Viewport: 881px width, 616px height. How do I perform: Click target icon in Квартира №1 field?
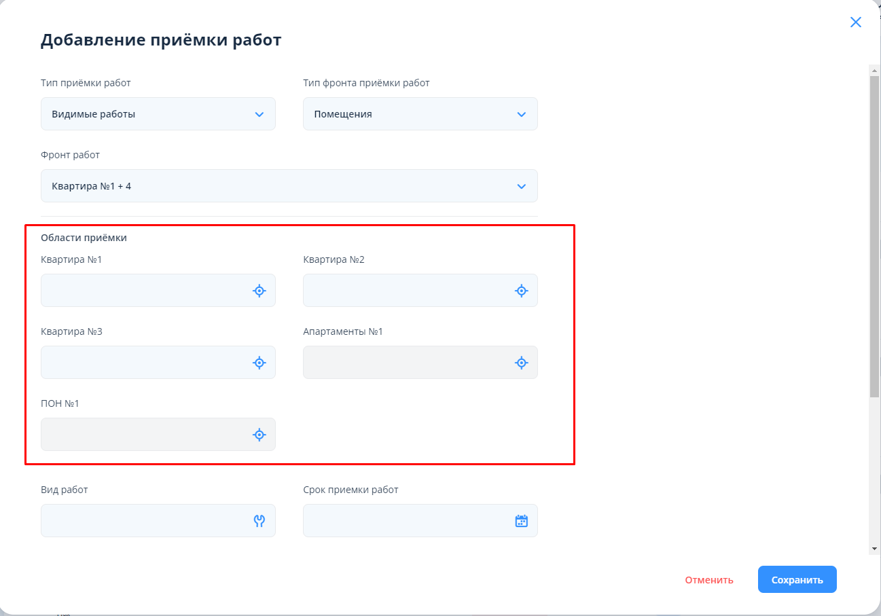click(x=259, y=291)
